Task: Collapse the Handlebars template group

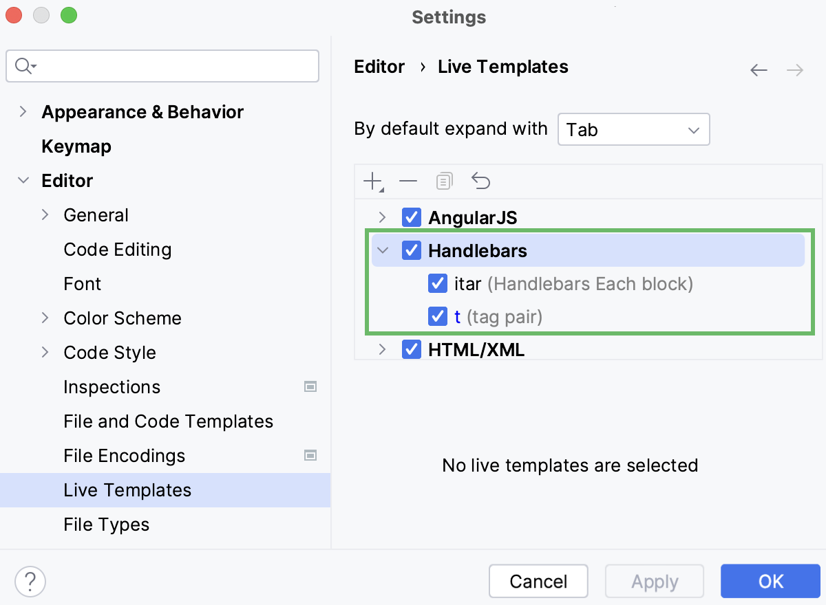Action: [x=383, y=250]
